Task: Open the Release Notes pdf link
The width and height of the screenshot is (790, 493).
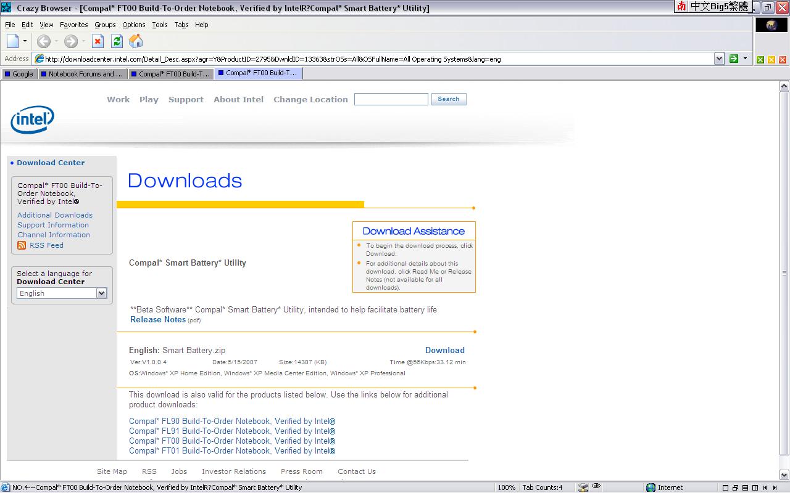Action: point(158,319)
